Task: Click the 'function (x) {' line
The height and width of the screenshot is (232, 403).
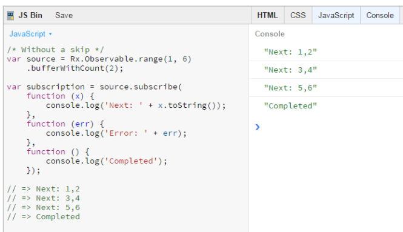Action: [x=61, y=96]
